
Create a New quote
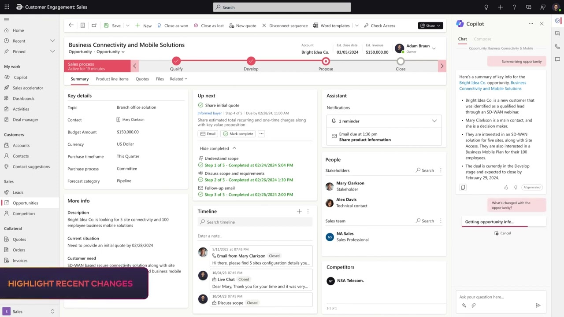point(243,26)
